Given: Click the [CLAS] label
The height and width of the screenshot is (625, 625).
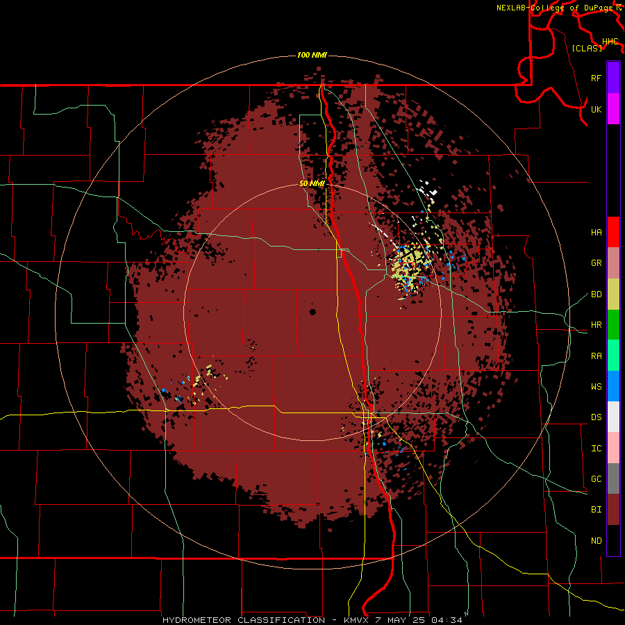Looking at the screenshot, I should pos(587,48).
